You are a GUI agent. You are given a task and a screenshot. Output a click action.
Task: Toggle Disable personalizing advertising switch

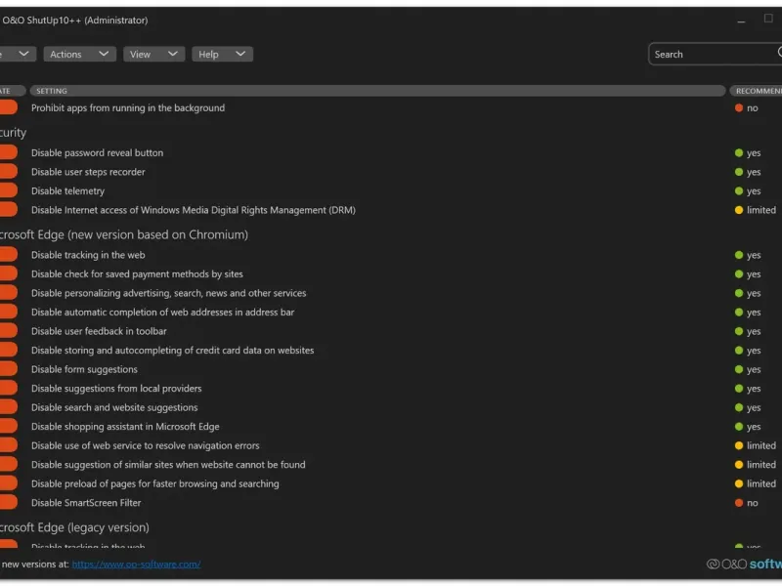[9, 292]
